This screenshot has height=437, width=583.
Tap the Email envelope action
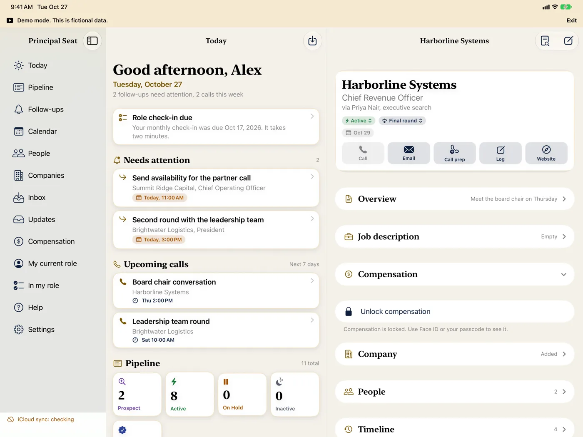[409, 153]
